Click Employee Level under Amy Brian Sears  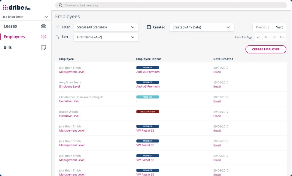click(x=69, y=86)
